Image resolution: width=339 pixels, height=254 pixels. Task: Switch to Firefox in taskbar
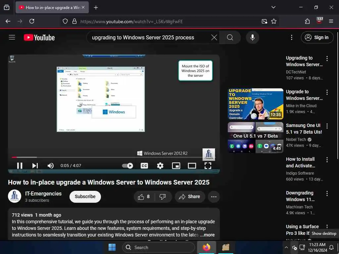207,247
